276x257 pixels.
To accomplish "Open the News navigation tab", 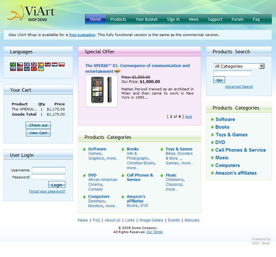I will tap(194, 19).
